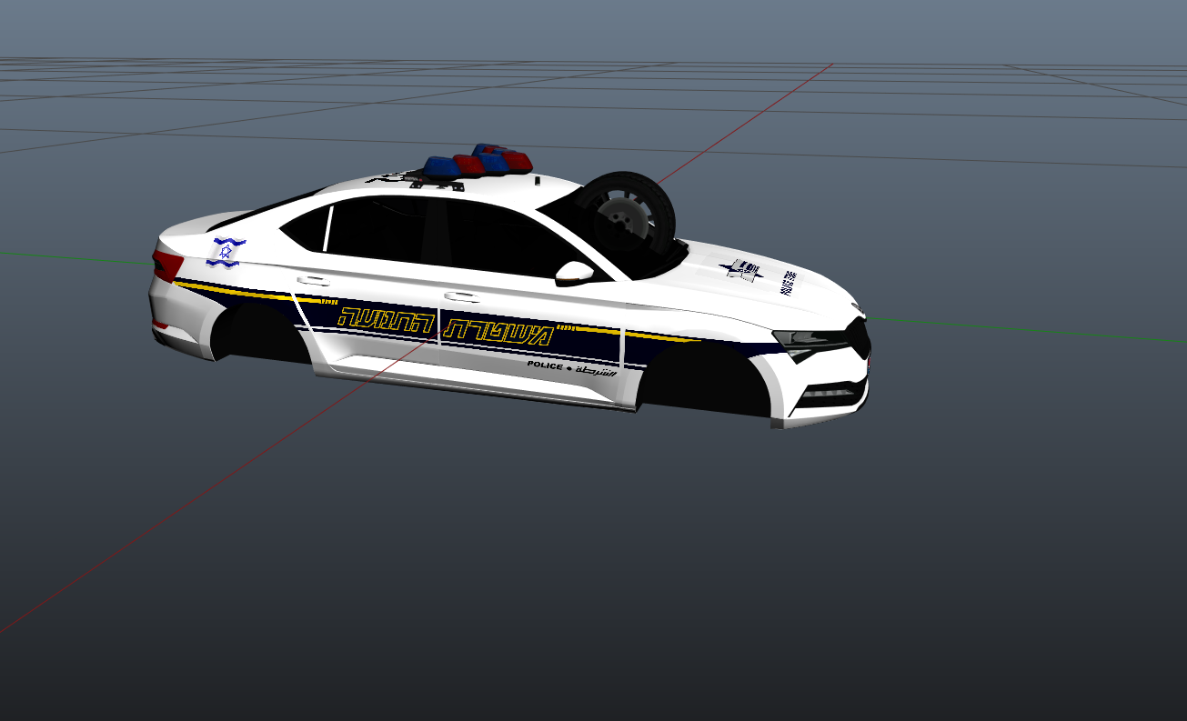The image size is (1187, 721).
Task: Select the red tail light
Action: [167, 265]
